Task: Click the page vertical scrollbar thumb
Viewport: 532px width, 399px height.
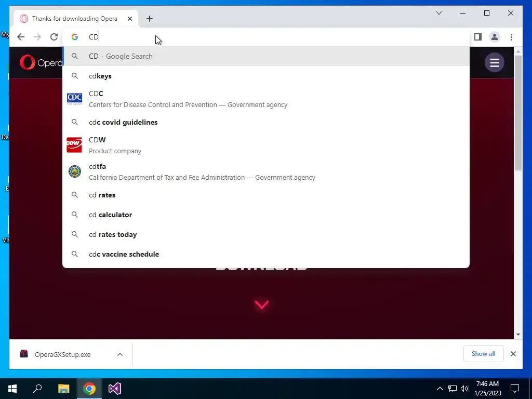Action: (518, 113)
